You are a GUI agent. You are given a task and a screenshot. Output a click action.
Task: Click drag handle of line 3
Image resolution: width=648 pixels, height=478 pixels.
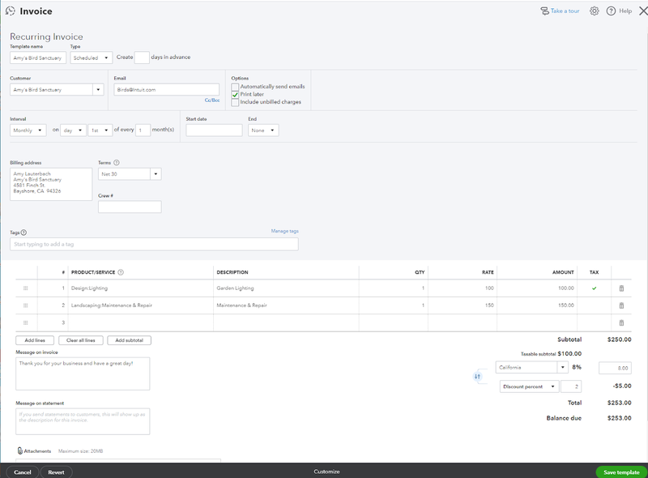pyautogui.click(x=26, y=323)
